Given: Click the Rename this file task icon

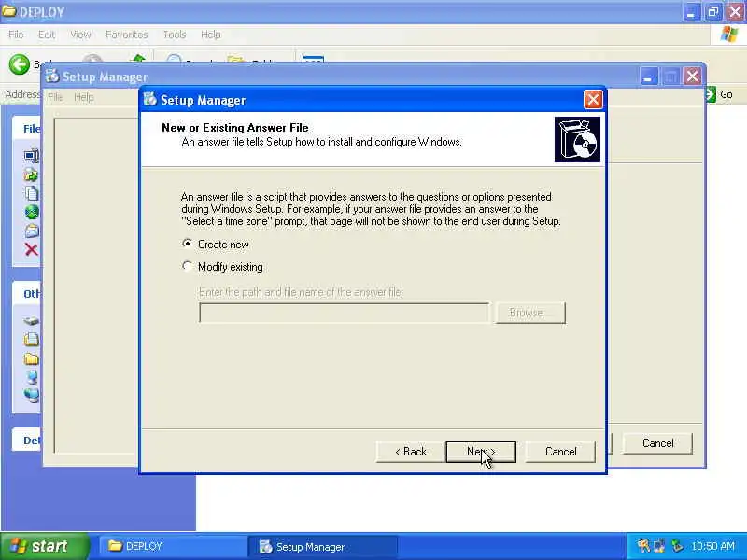Looking at the screenshot, I should [x=33, y=156].
